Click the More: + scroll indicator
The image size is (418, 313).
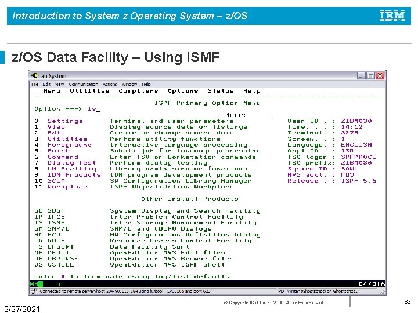click(x=250, y=115)
